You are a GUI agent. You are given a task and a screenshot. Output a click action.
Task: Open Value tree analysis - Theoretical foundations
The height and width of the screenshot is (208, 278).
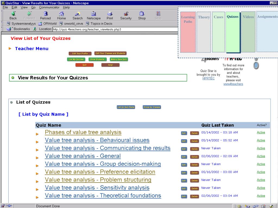[x=103, y=196]
